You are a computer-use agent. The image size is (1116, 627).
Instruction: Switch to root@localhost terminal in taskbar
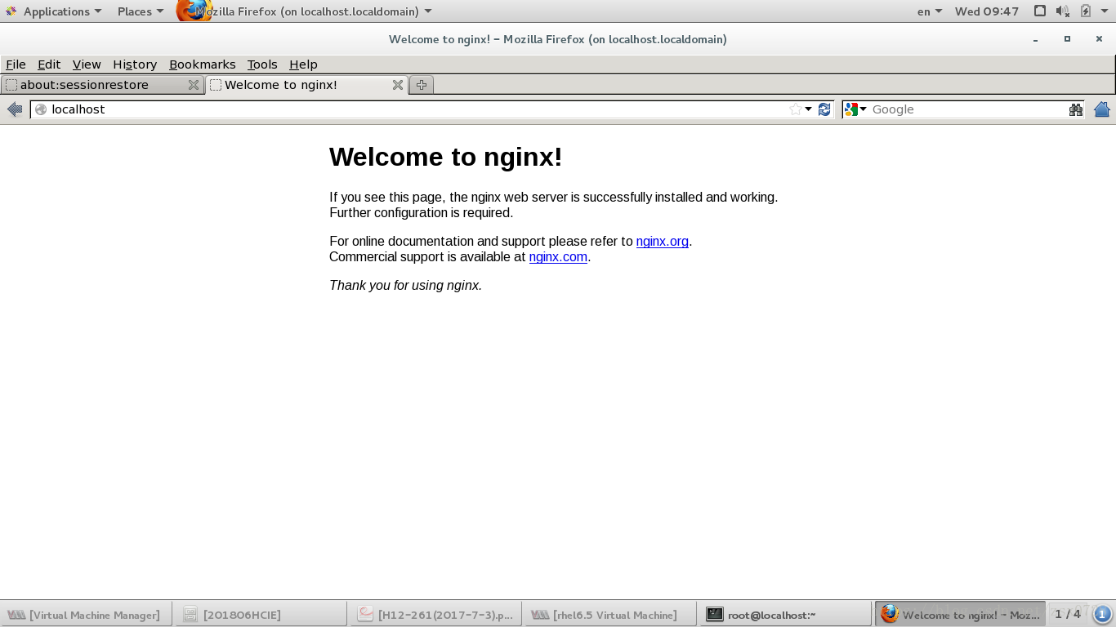[786, 615]
